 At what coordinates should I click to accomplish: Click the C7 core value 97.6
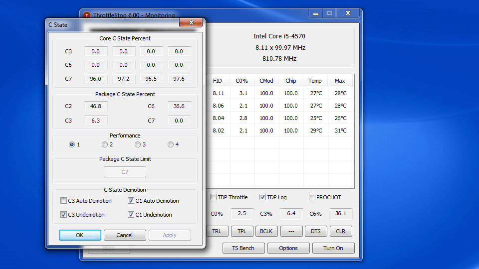(x=179, y=79)
